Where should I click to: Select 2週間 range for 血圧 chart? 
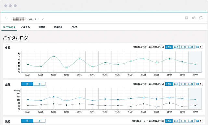point(169,84)
